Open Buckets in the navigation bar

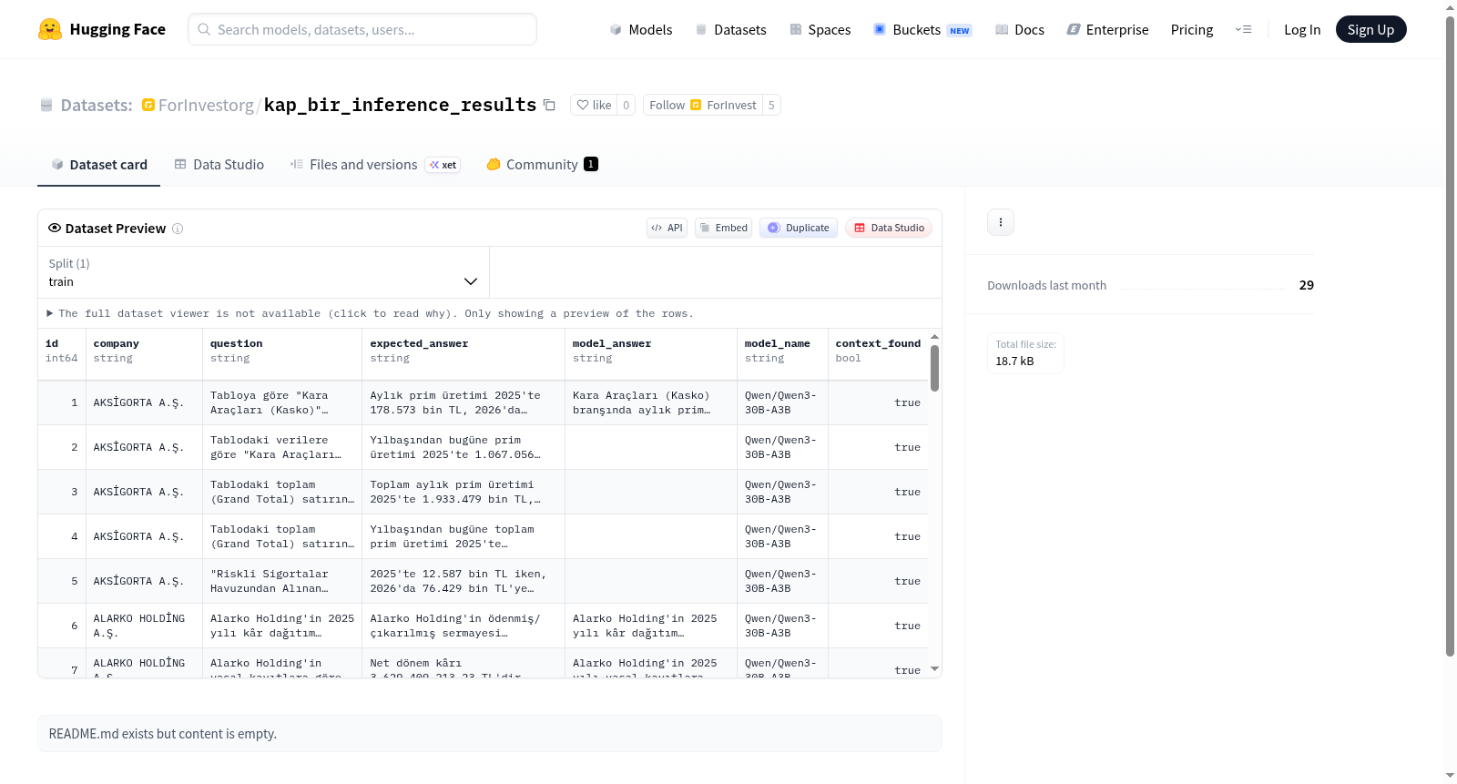(x=922, y=29)
